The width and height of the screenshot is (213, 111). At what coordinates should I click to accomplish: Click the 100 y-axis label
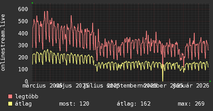23,69
